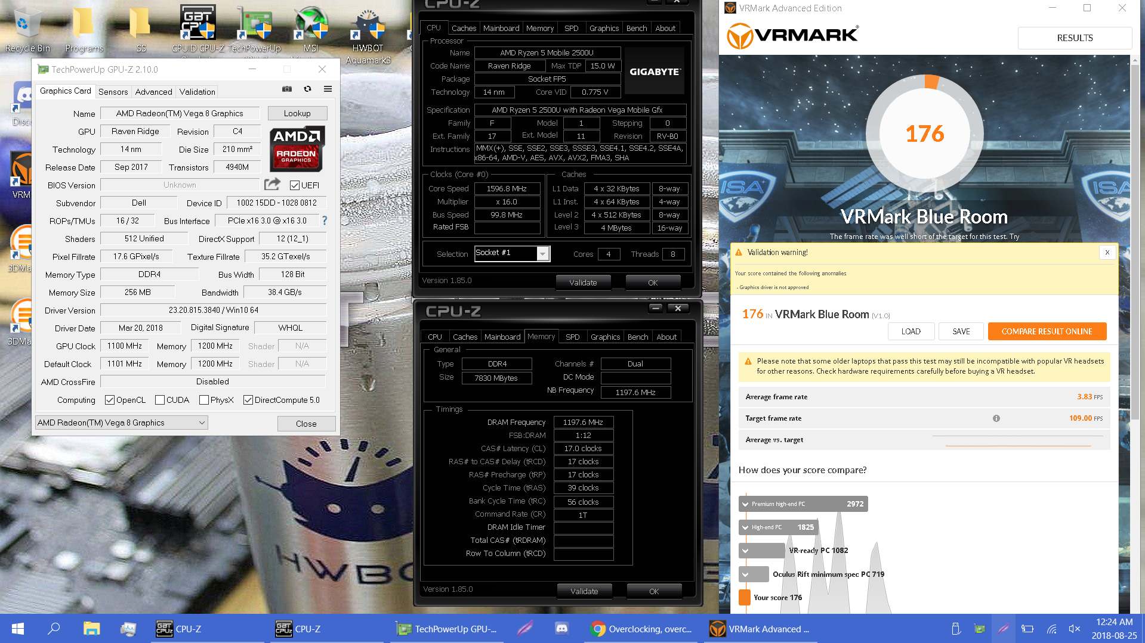Open Mainboard tab in top CPU-Z window
1145x643 pixels.
coord(501,28)
